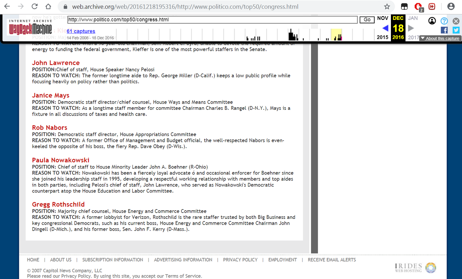Open RECEIVE EMAIL ALERTS footer link
462x279 pixels.
[332, 260]
